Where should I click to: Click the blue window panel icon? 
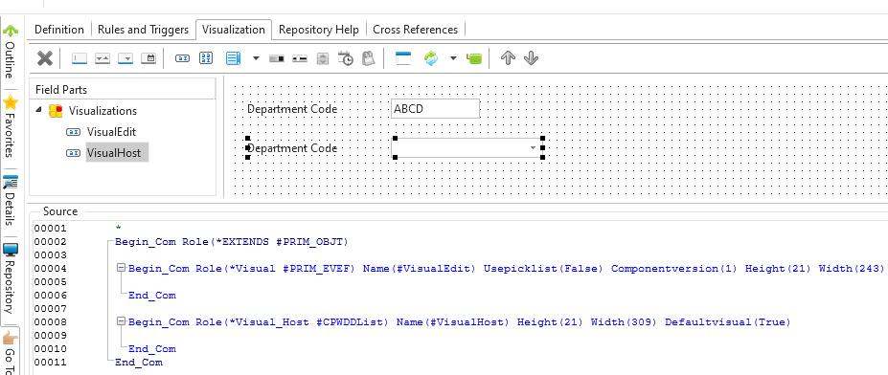(402, 58)
